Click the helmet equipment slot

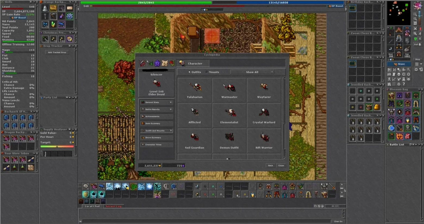[399, 30]
